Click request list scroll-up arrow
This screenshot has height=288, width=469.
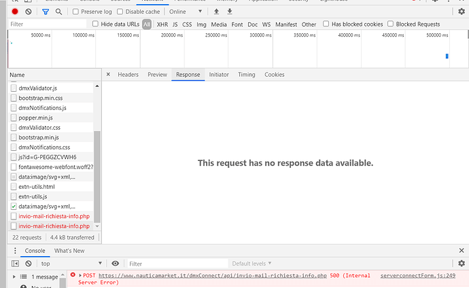pyautogui.click(x=97, y=86)
